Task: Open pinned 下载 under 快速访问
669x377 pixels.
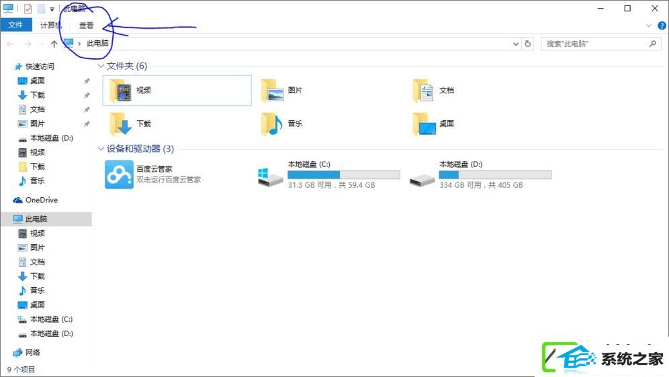Action: point(37,95)
